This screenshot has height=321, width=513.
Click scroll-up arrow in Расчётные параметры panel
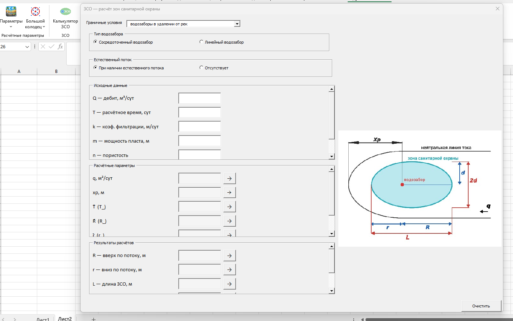pos(331,169)
